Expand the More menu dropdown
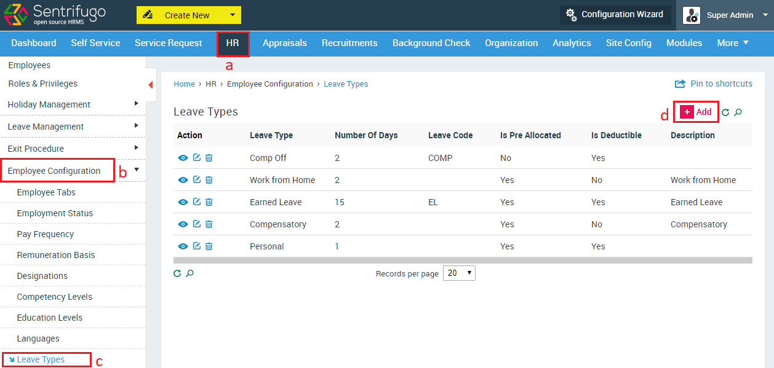 point(733,43)
